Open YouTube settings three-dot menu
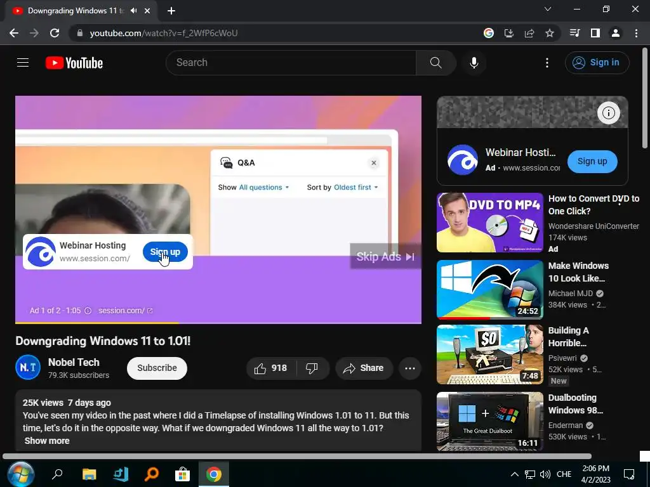 click(x=547, y=63)
